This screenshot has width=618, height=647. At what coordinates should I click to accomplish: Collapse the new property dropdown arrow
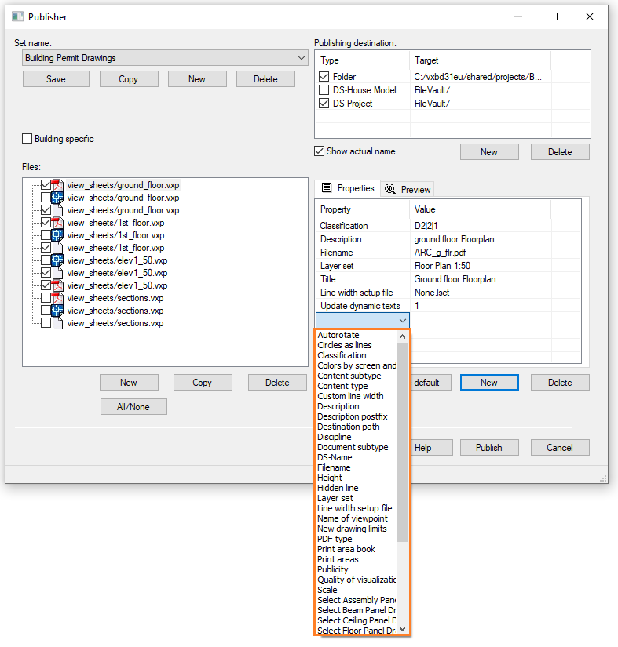(x=403, y=320)
